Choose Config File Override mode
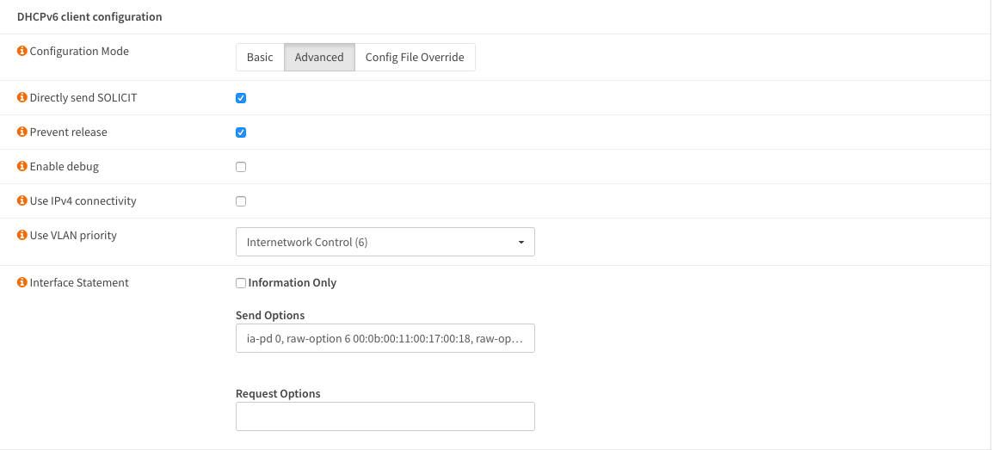Image resolution: width=992 pixels, height=450 pixels. 415,58
